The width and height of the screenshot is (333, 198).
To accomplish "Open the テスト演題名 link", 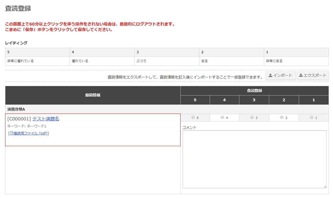I will (x=46, y=119).
